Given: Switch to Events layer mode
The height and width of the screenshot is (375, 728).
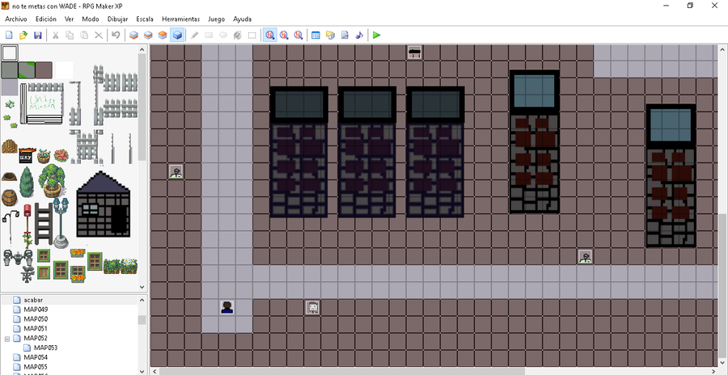Looking at the screenshot, I should tap(177, 35).
